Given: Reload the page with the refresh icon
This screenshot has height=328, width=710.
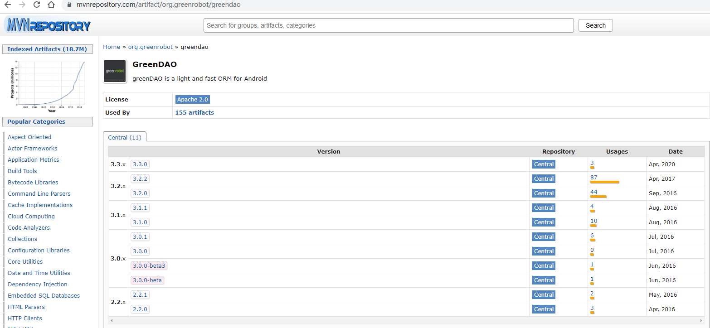Looking at the screenshot, I should point(37,5).
